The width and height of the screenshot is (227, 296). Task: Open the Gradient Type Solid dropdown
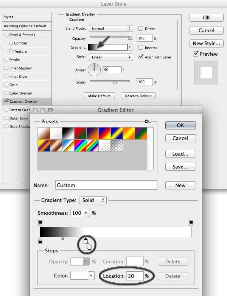click(x=93, y=200)
